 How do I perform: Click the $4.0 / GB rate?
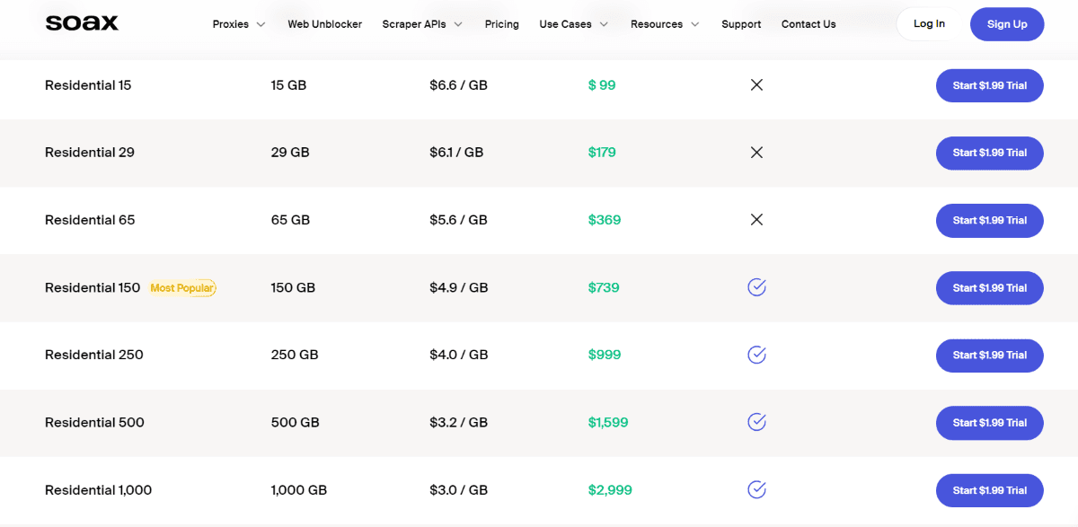459,355
